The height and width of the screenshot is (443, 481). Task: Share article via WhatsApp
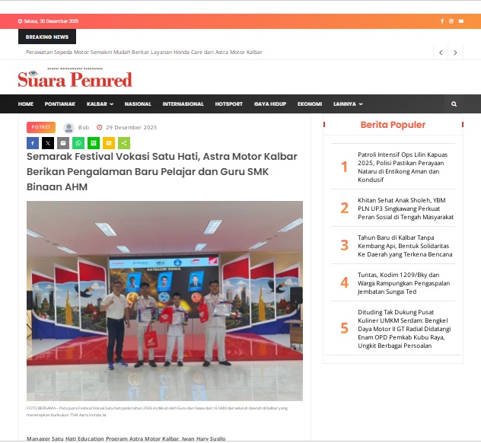(x=78, y=142)
